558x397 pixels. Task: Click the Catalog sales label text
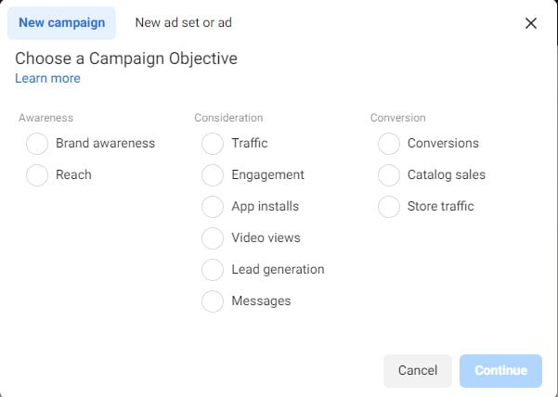(447, 175)
